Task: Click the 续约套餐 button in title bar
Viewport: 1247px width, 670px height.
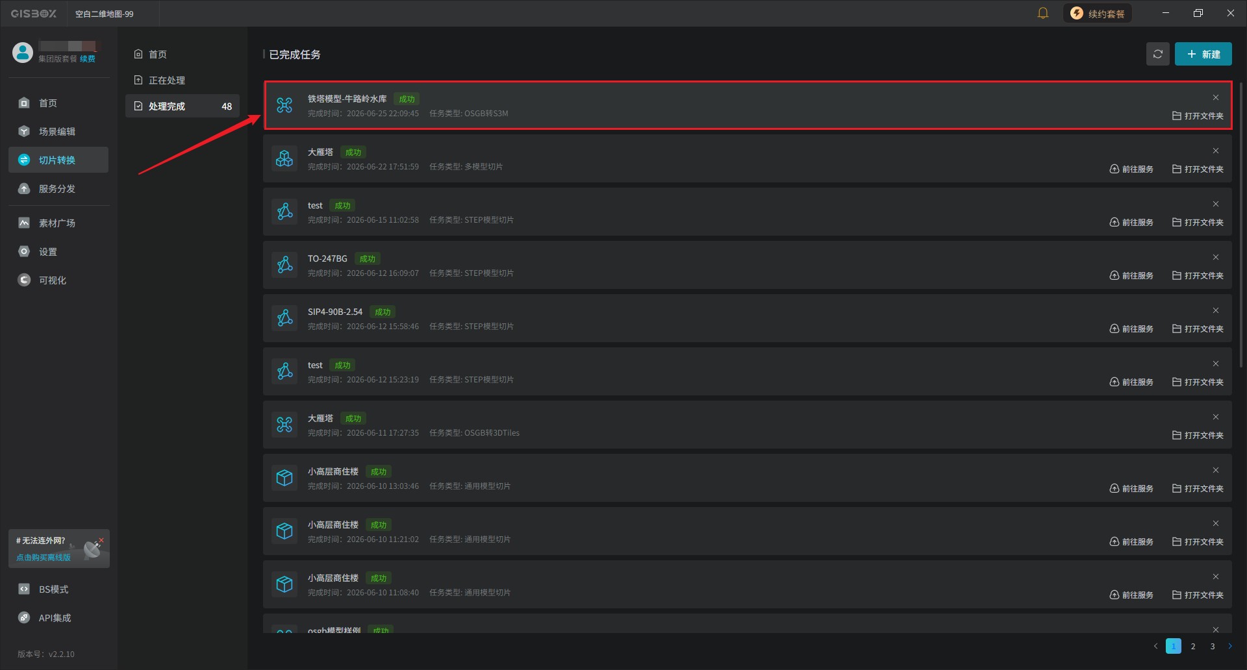Action: point(1098,14)
